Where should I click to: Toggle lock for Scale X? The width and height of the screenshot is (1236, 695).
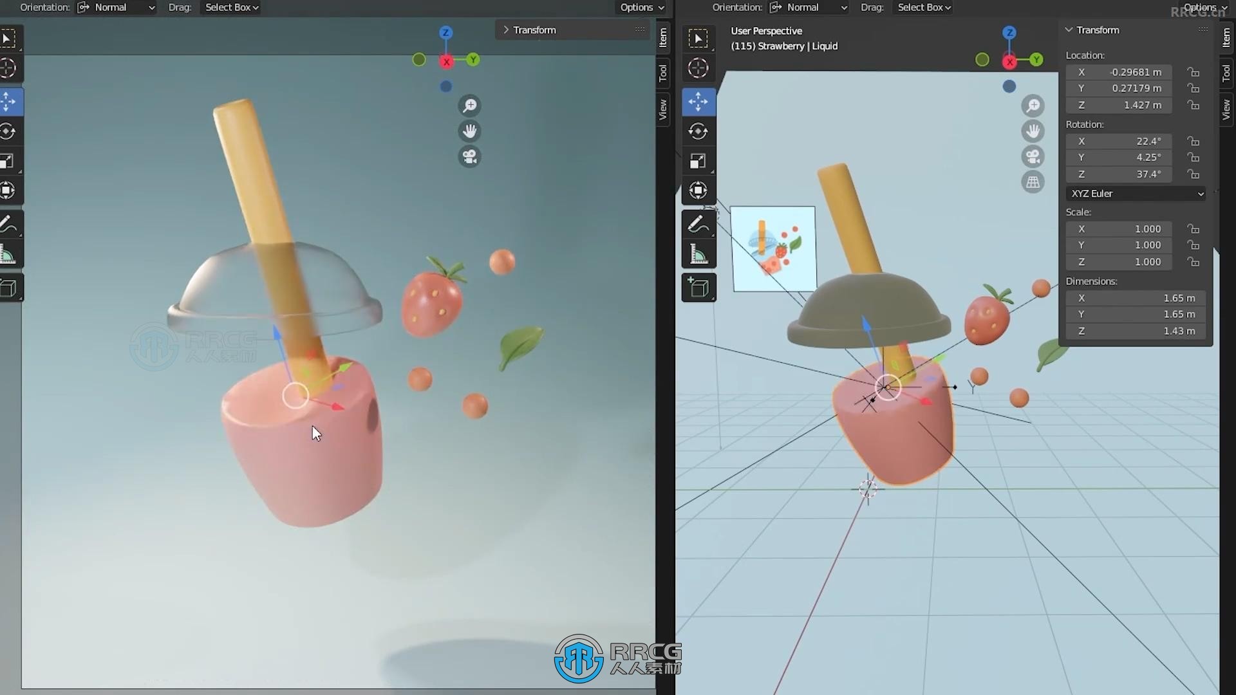coord(1194,229)
